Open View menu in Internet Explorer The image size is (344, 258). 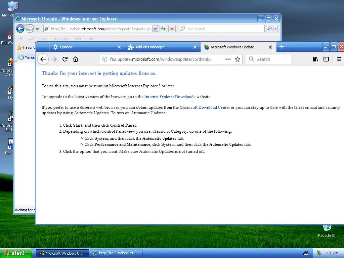coord(43,38)
